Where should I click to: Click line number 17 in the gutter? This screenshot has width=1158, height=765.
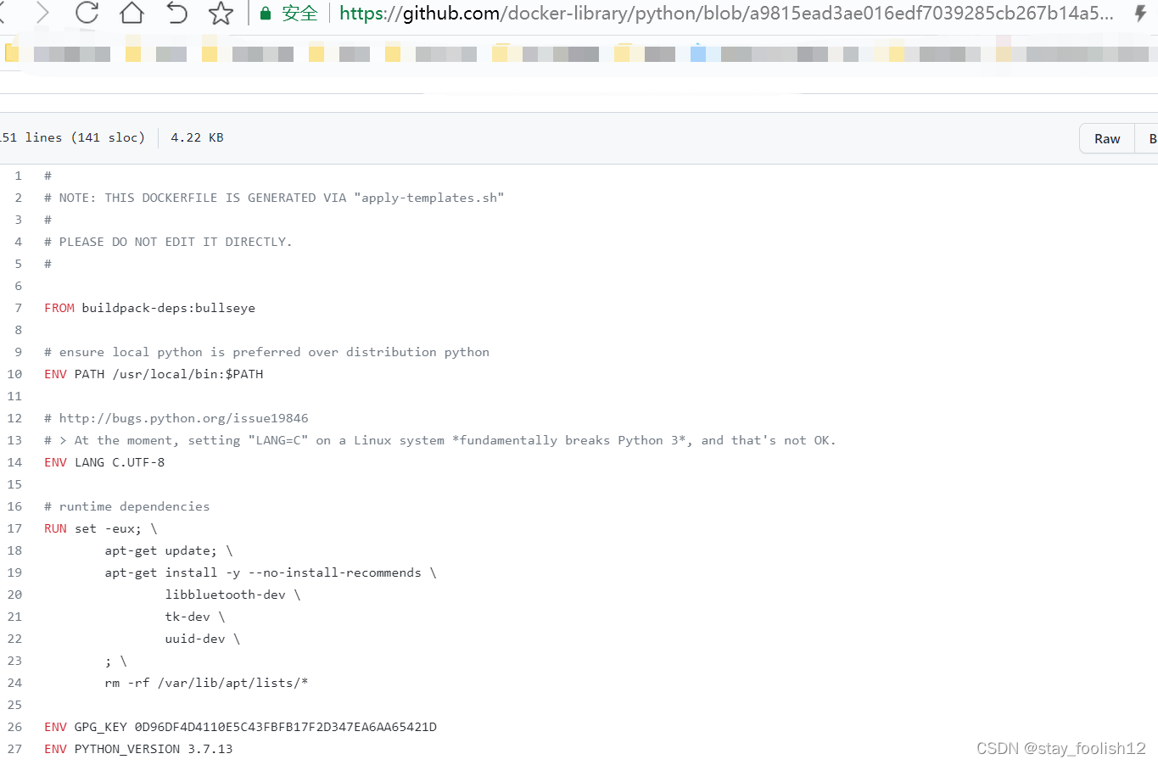(x=14, y=528)
